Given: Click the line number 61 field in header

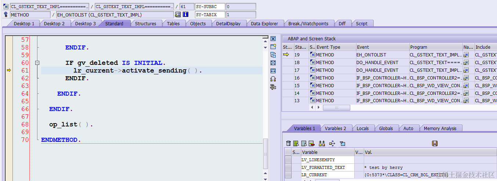Looking at the screenshot, I should pyautogui.click(x=186, y=7).
